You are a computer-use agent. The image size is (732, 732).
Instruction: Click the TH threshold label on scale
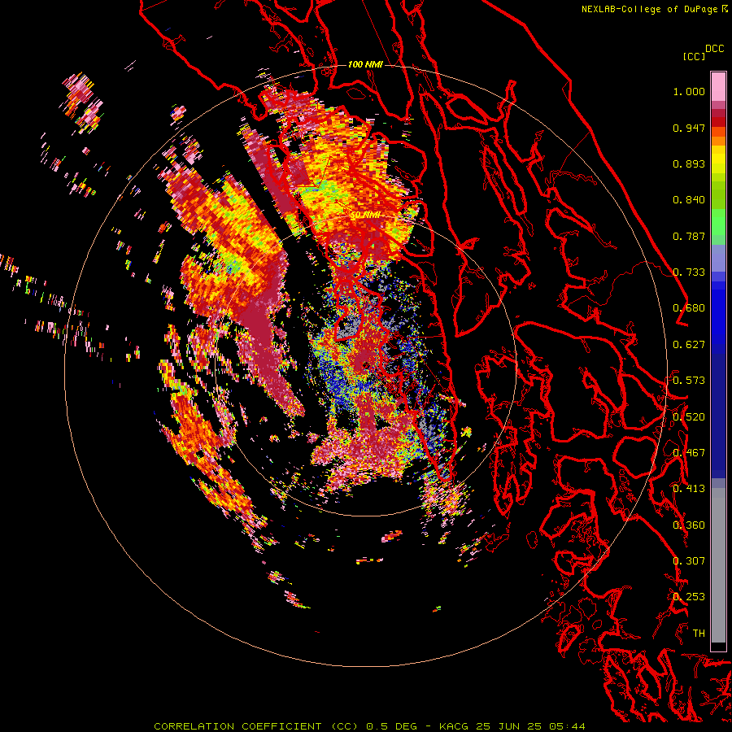[x=699, y=634]
